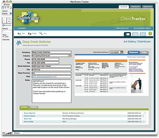Click the magnifying glass Find icon
This screenshot has width=159, height=138.
[41, 33]
